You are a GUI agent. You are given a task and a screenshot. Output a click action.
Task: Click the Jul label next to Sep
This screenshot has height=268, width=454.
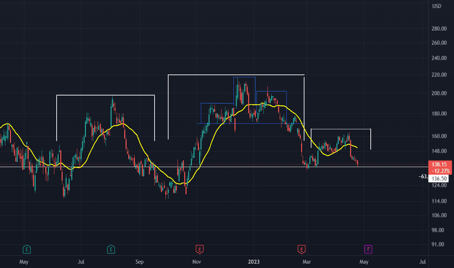(x=81, y=262)
